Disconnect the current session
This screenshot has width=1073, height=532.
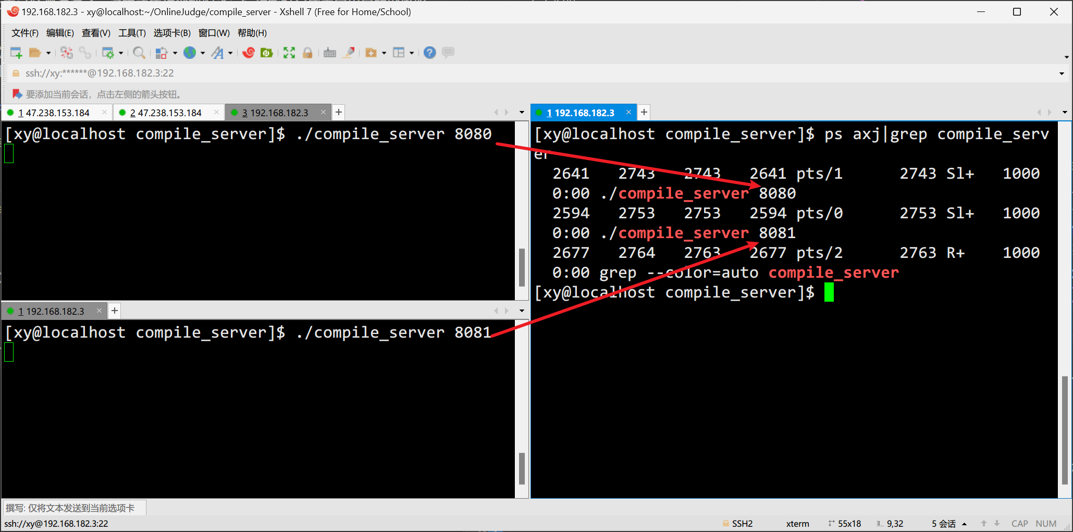point(66,52)
